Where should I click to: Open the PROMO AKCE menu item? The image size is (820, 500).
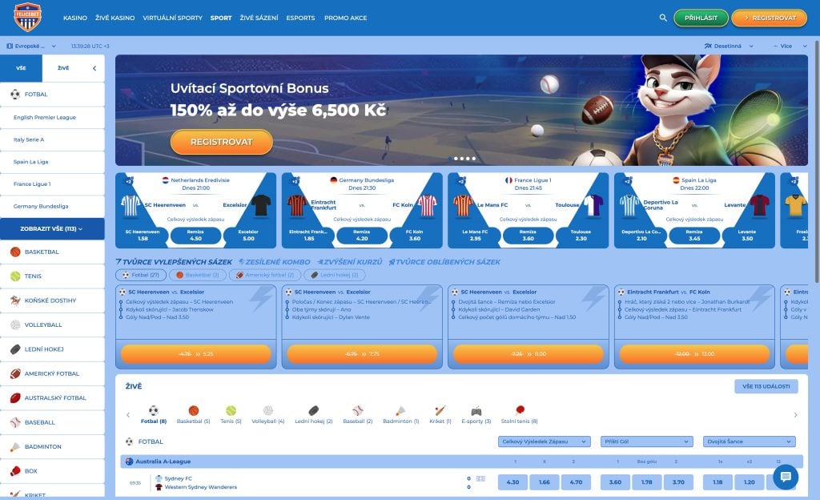point(346,18)
